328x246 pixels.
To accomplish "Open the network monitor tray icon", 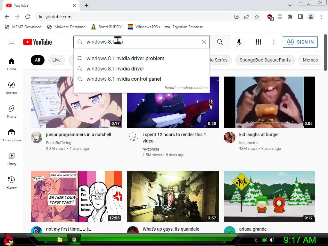I will pyautogui.click(x=264, y=240).
